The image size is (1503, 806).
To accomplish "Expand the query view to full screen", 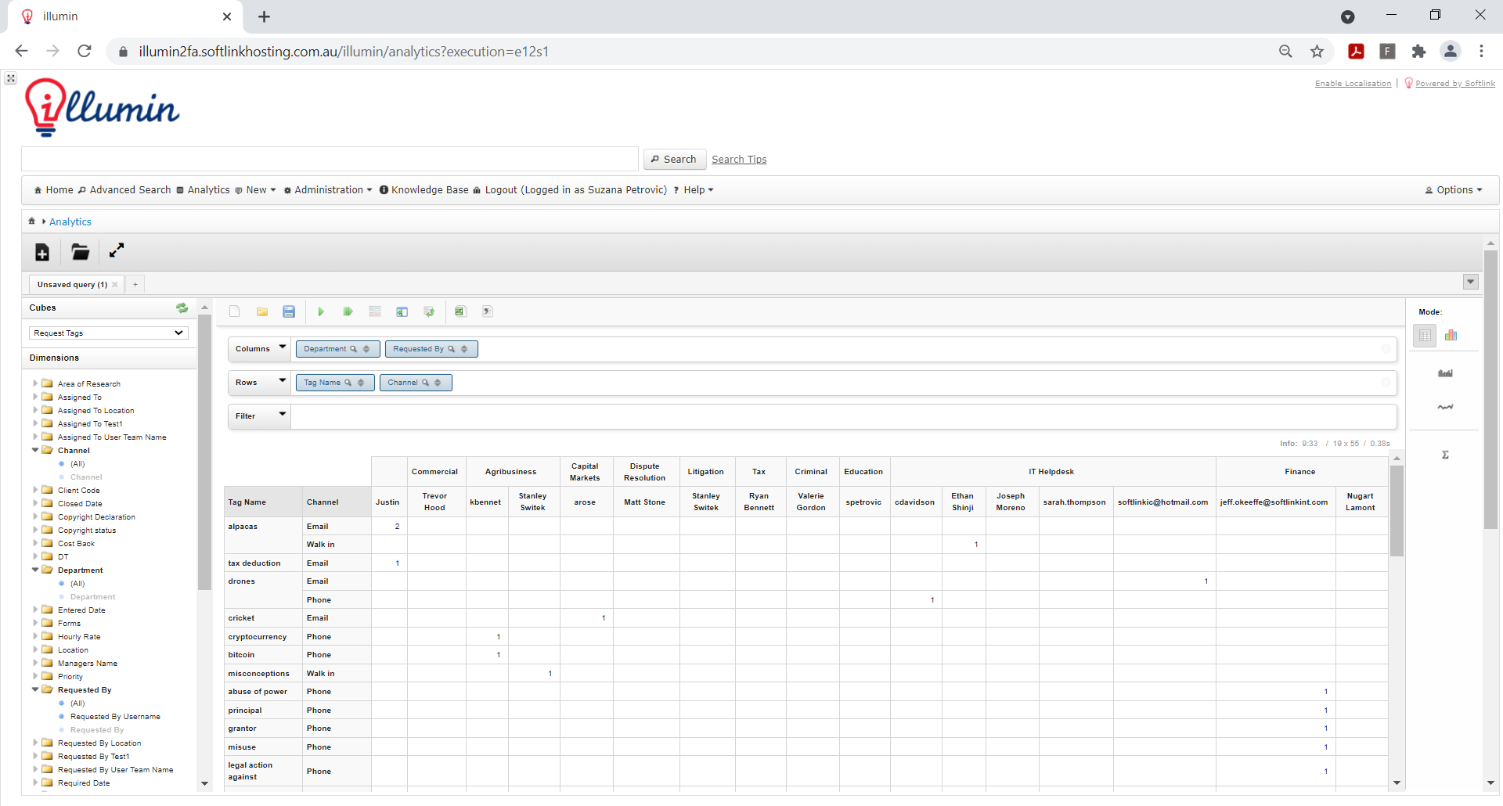I will pyautogui.click(x=117, y=251).
